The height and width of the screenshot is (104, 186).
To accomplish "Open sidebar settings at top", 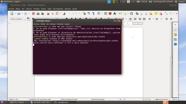I will coord(175,25).
